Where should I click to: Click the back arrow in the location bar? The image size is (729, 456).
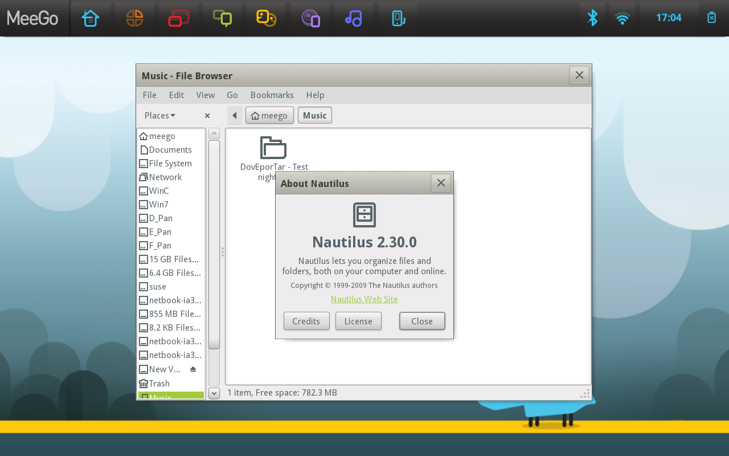[x=235, y=116]
